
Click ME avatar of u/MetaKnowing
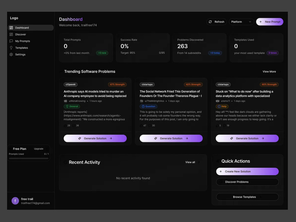click(65, 101)
